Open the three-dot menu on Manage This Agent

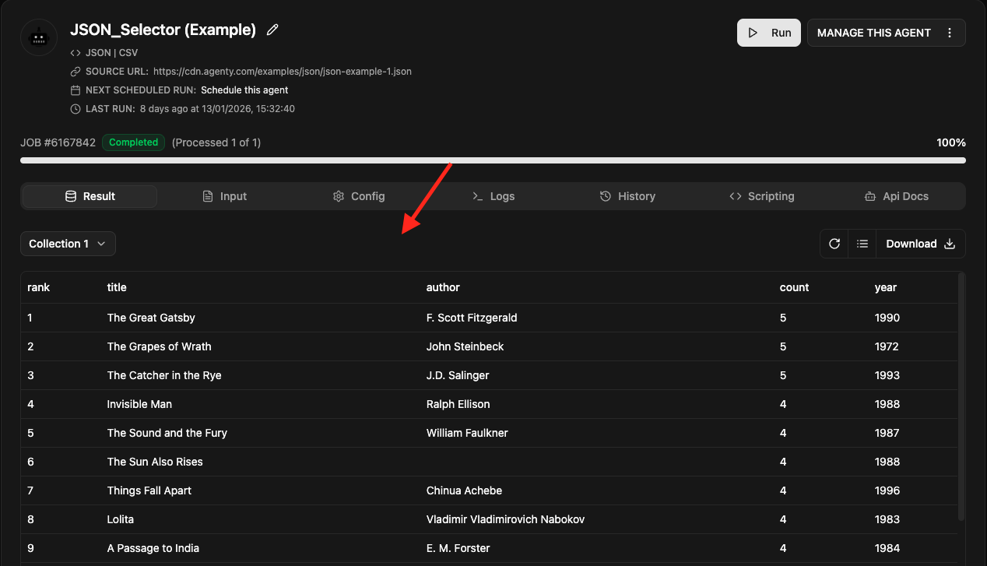950,33
